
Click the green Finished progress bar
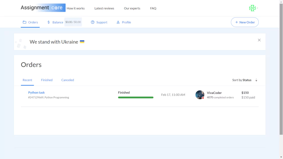pos(136,97)
